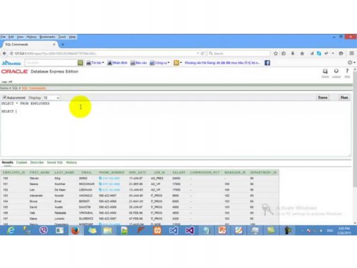
Task: Click the browser back arrow
Action: coord(4,54)
